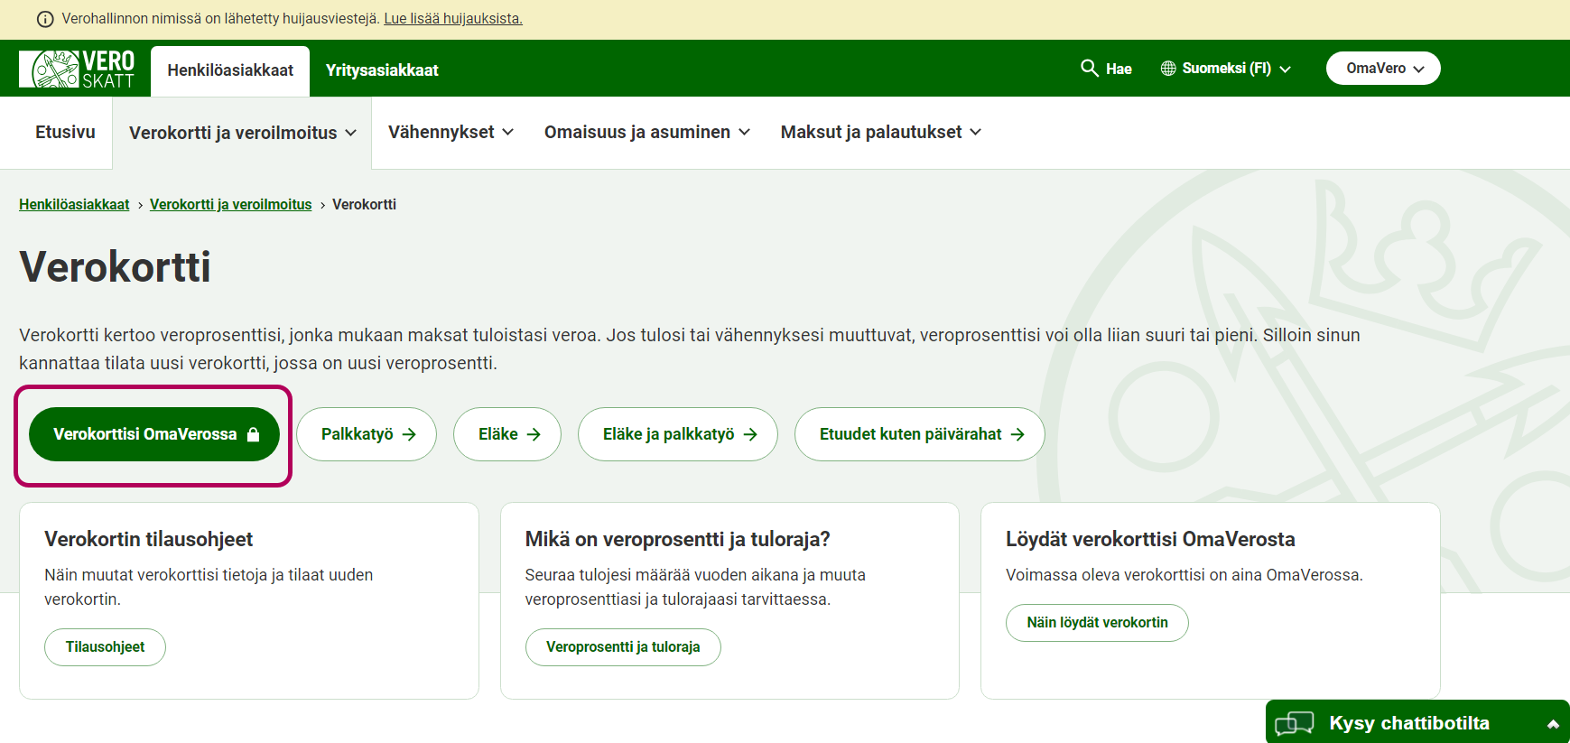The width and height of the screenshot is (1570, 743).
Task: Click Veroprosentti ja tuloraja button
Action: pyautogui.click(x=623, y=647)
